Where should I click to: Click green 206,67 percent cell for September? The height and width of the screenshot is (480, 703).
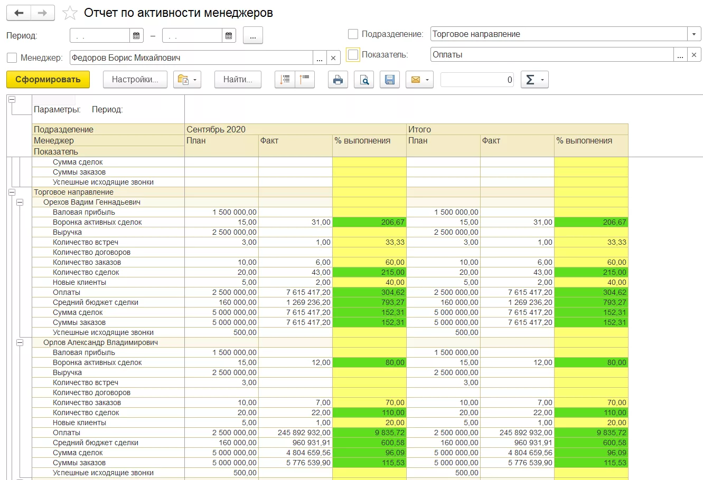coord(369,222)
